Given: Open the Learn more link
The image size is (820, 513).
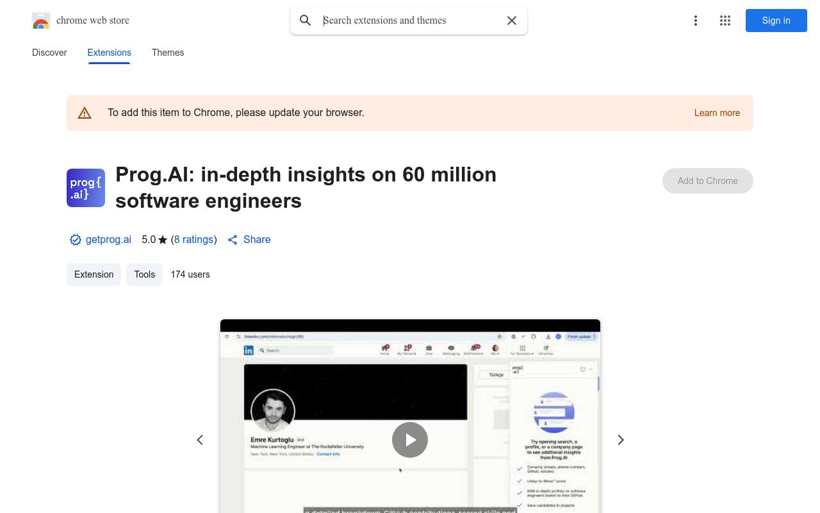Looking at the screenshot, I should pos(717,113).
